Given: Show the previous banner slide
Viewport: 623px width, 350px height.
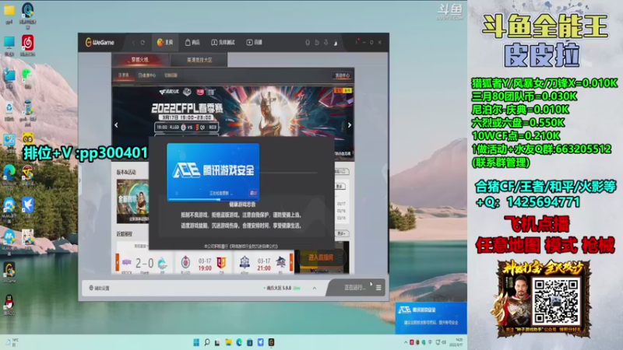Looking at the screenshot, I should pos(116,125).
